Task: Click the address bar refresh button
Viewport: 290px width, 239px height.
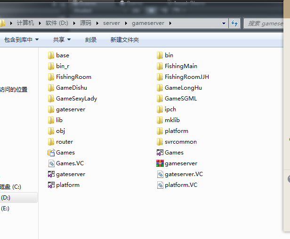Action: point(235,23)
